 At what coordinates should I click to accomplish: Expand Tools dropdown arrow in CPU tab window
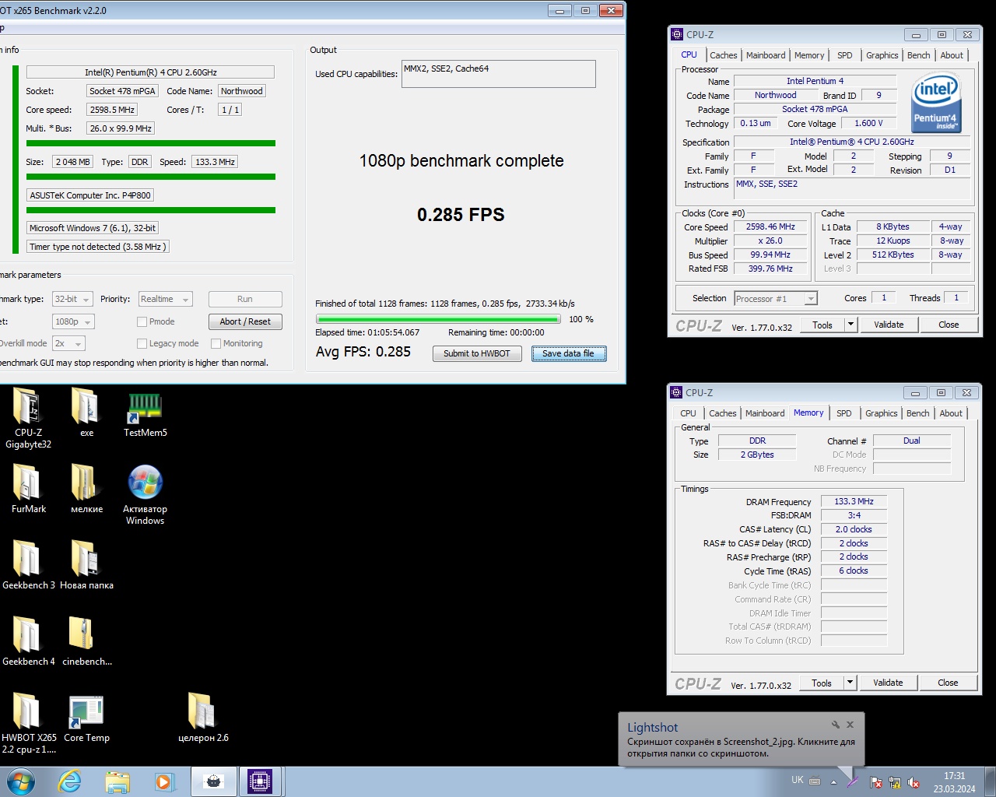point(850,325)
